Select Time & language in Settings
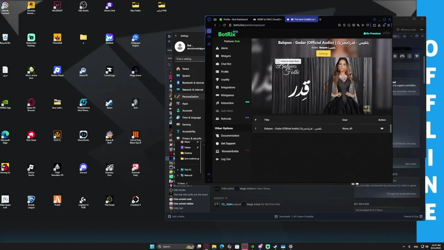444x250 pixels. click(189, 117)
